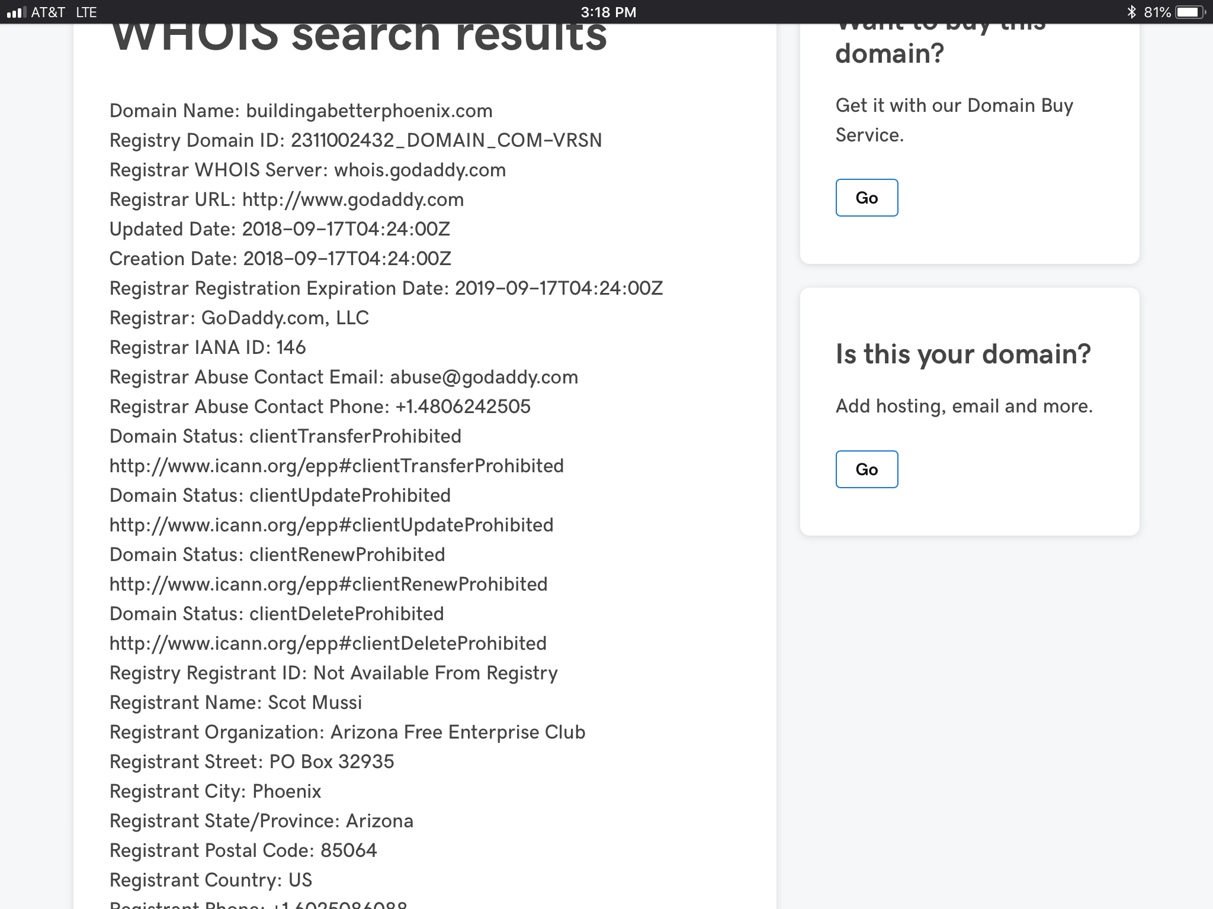Screen dimensions: 1213x909
Task: Open Registrar URL http://www.godaddy.com
Action: (352, 200)
